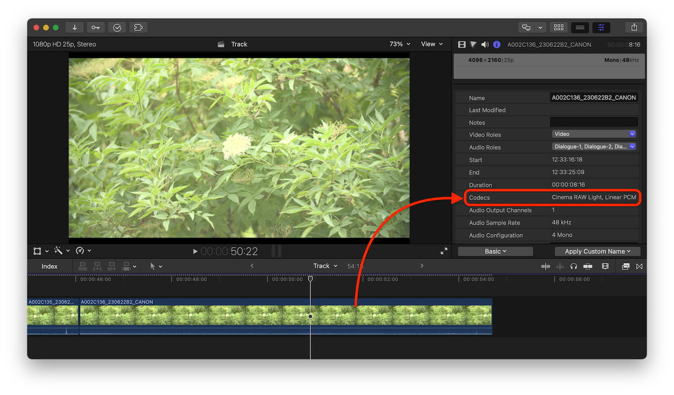Toggle audio skimming waveform icon
This screenshot has width=674, height=395.
click(560, 266)
